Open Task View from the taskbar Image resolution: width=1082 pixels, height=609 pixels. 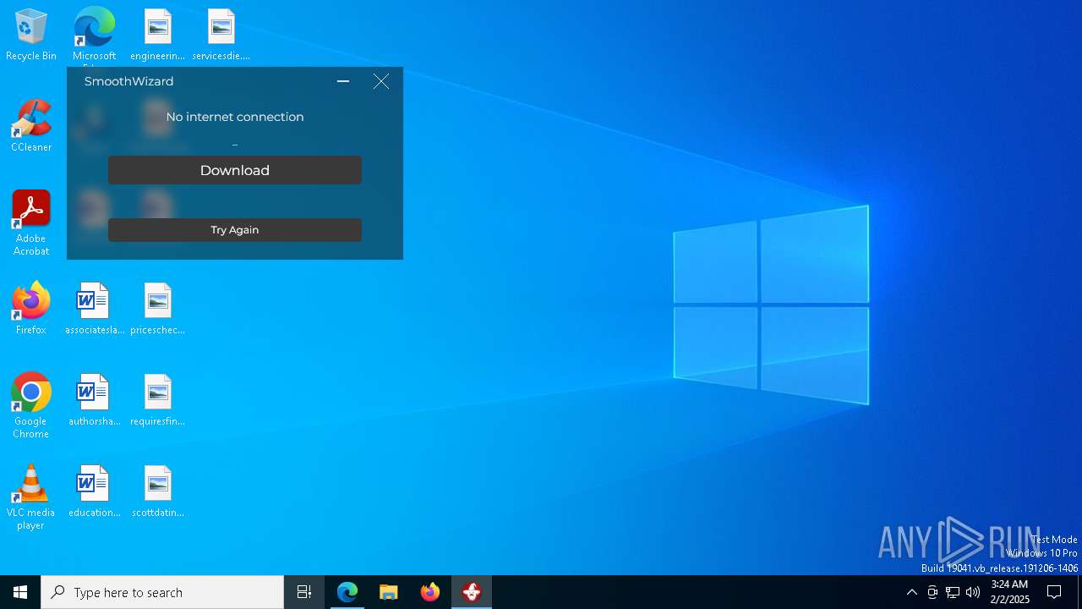pyautogui.click(x=304, y=592)
